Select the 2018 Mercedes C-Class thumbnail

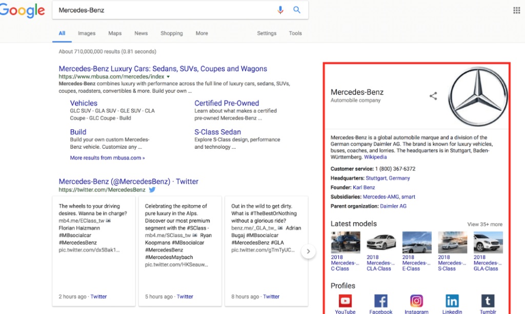pyautogui.click(x=345, y=242)
